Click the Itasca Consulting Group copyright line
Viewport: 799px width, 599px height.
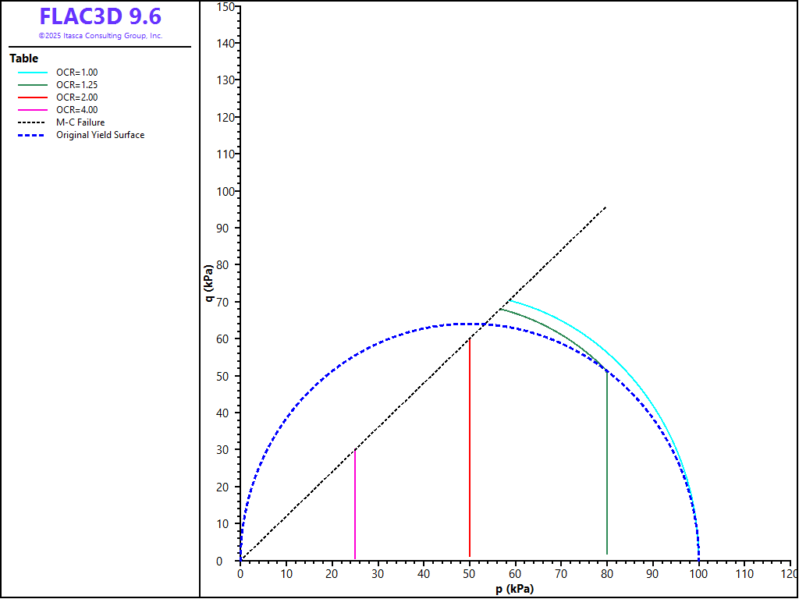pos(100,36)
